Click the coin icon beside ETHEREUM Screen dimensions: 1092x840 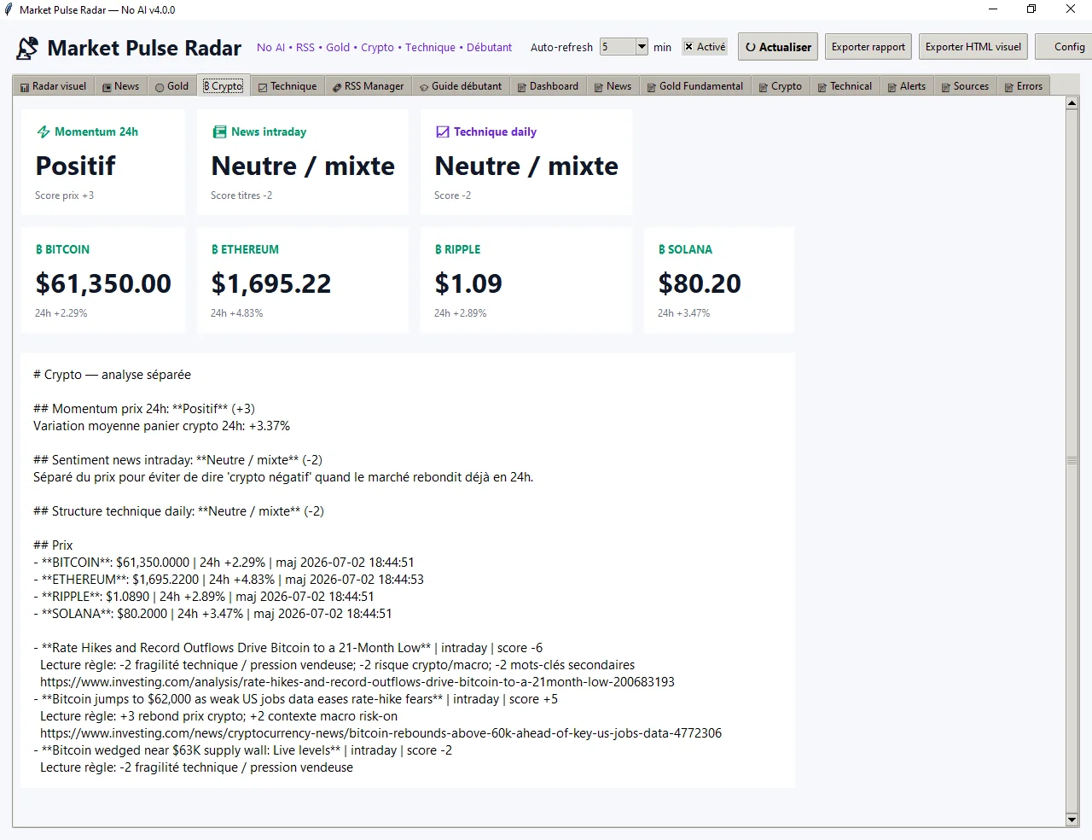(215, 250)
